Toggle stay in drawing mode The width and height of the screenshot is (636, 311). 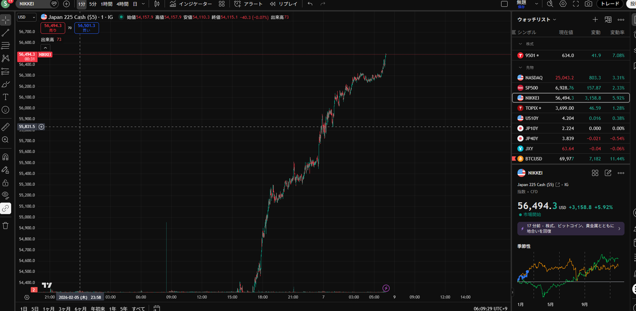[5, 170]
